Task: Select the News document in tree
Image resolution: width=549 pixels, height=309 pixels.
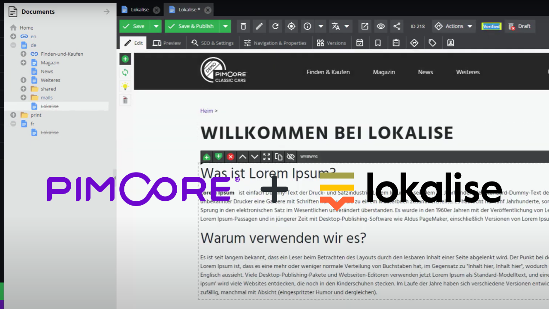Action: [x=47, y=72]
